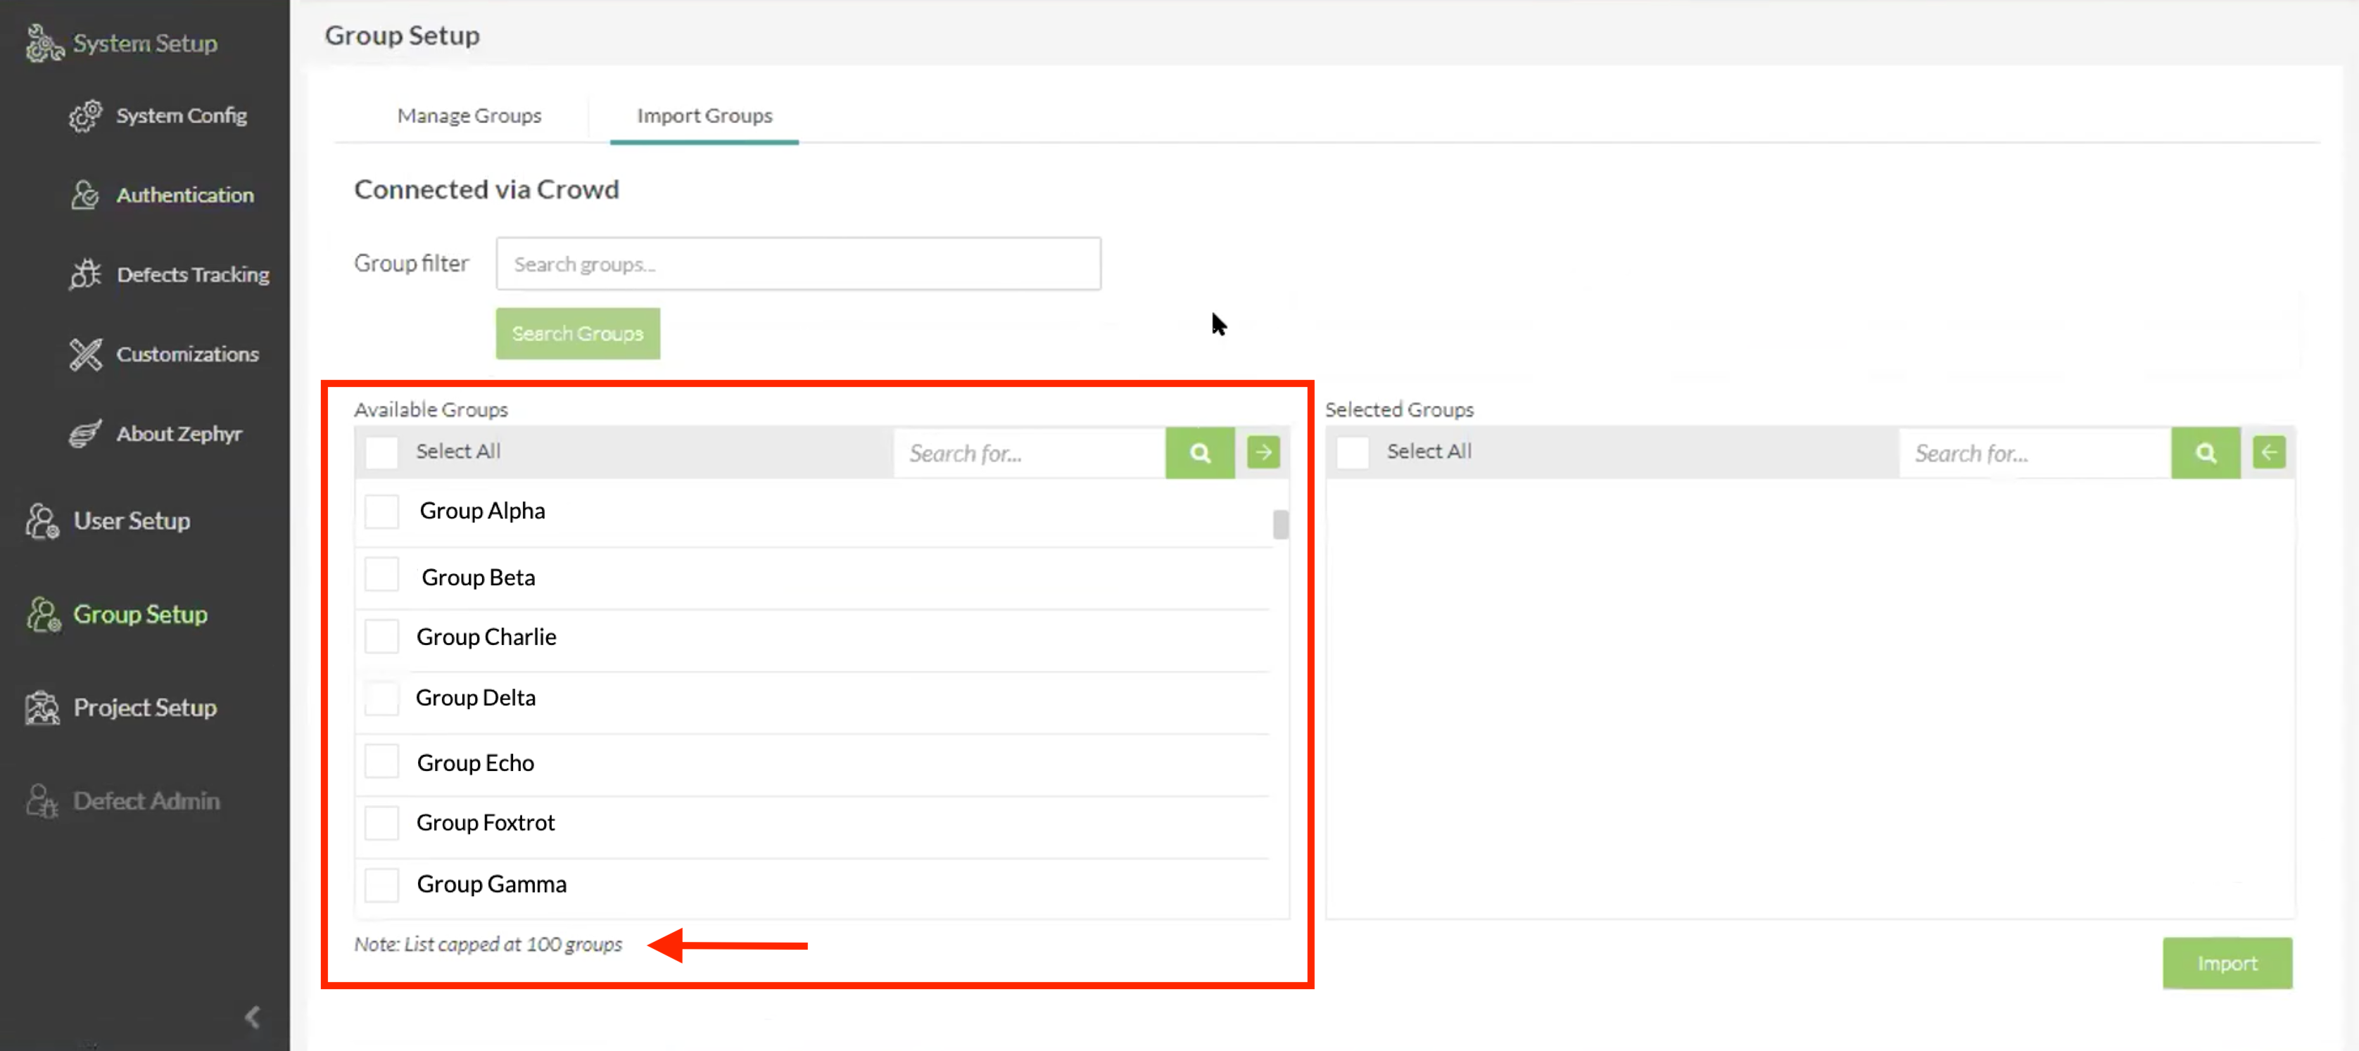The width and height of the screenshot is (2359, 1051).
Task: Click the Group Setup people icon
Action: (43, 614)
